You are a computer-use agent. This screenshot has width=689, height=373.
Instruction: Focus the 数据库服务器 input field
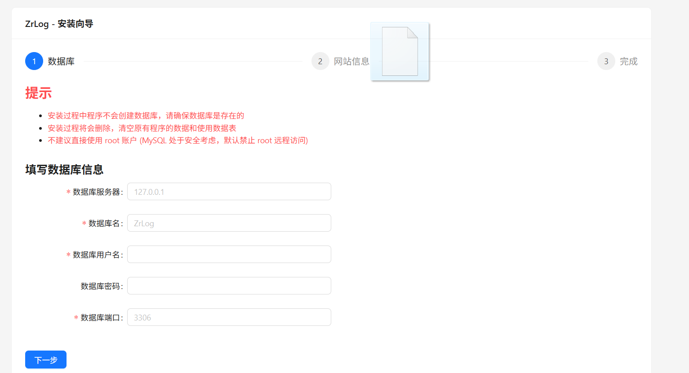coord(229,192)
